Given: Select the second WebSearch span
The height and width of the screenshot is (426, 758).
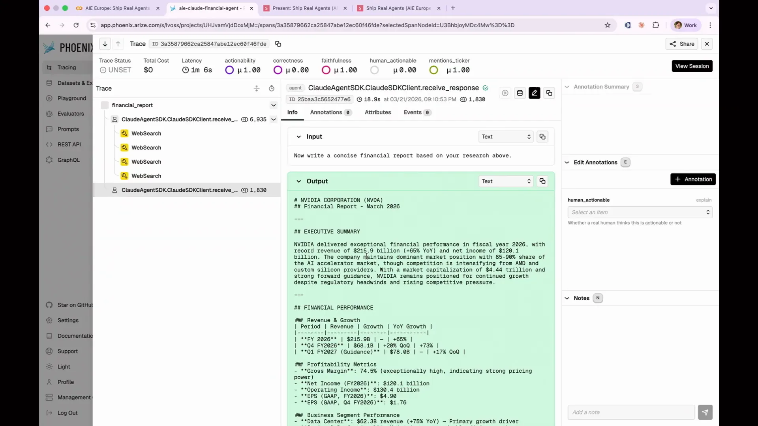Looking at the screenshot, I should click(146, 148).
